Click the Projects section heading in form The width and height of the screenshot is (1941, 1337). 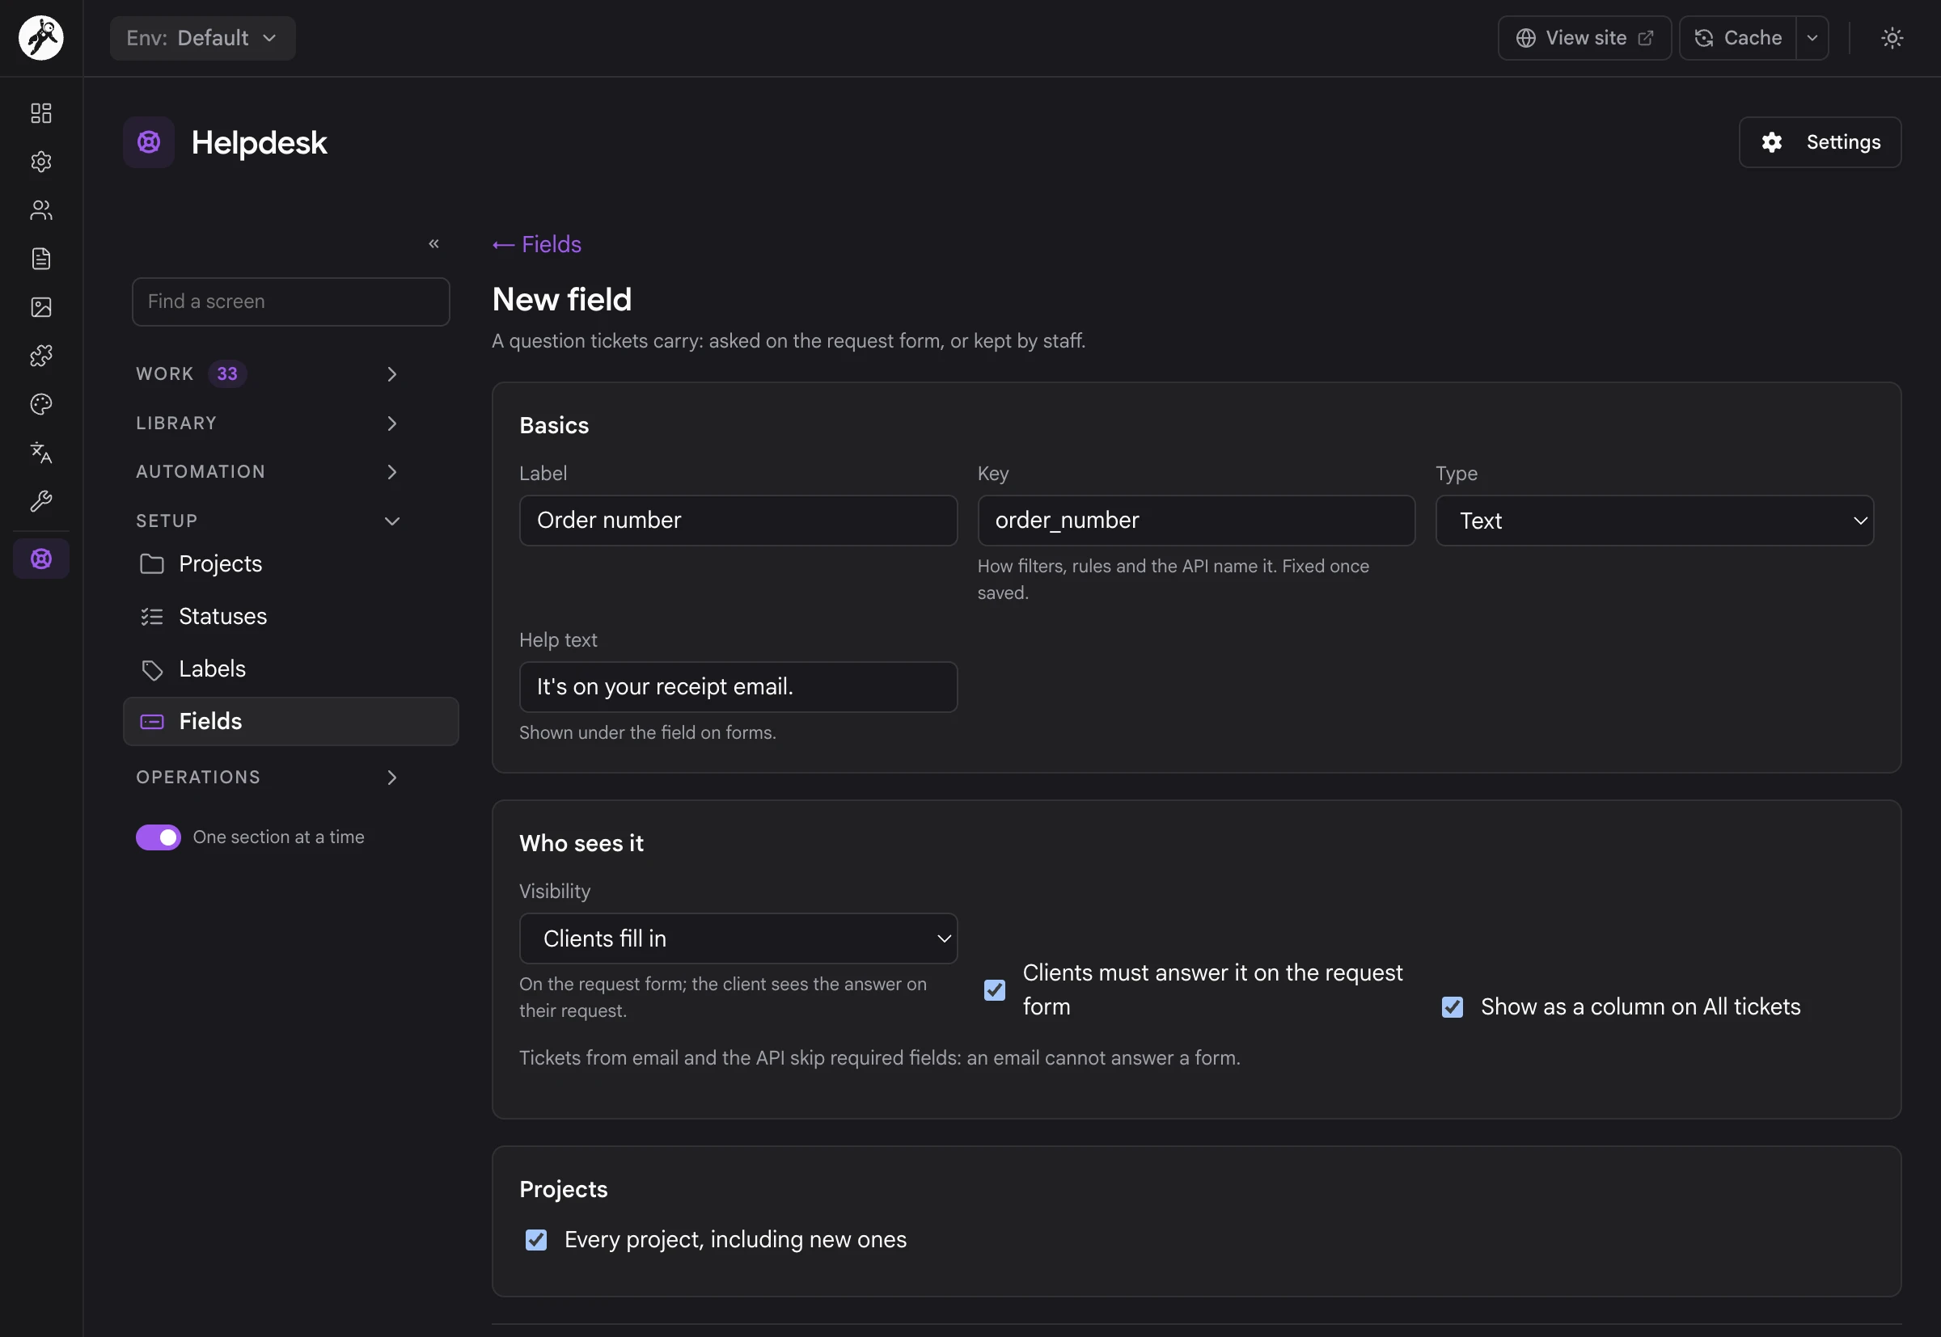563,1190
